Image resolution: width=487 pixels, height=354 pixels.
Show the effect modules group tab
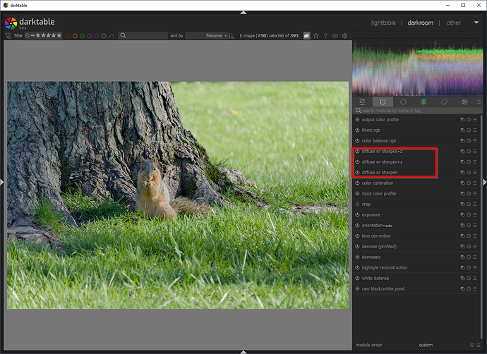(x=464, y=102)
